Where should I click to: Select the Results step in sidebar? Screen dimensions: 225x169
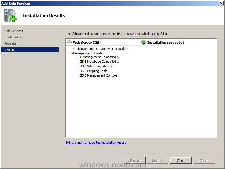[29, 50]
